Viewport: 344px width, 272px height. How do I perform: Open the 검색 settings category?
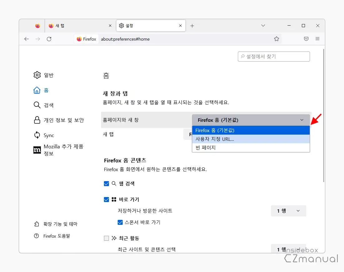click(x=43, y=105)
